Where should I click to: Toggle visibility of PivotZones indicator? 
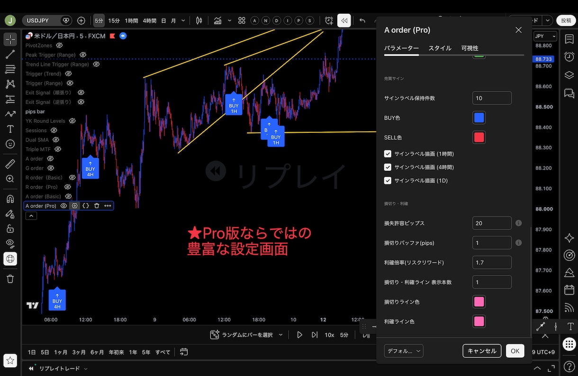pos(59,46)
